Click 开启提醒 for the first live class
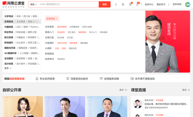The width and height of the screenshot is (193, 117). 159,100
